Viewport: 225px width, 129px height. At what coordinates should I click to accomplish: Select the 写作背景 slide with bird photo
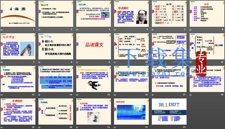pyautogui.click(x=18, y=46)
